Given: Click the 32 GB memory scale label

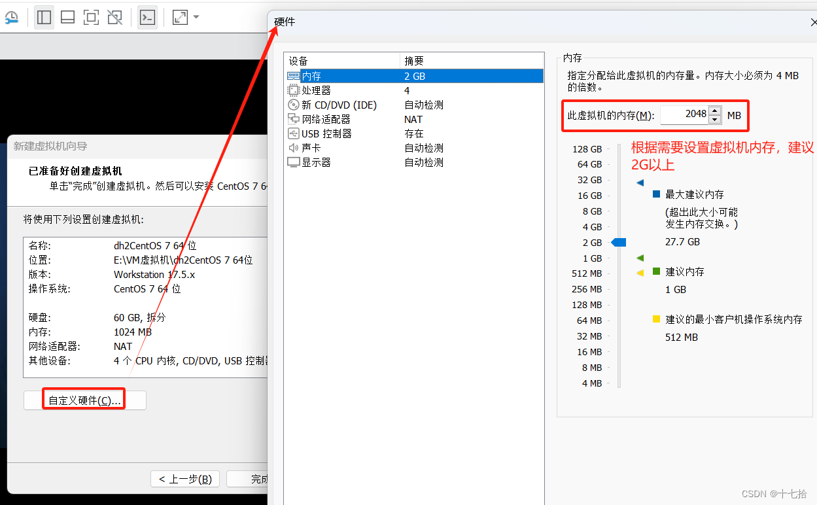Looking at the screenshot, I should [590, 180].
